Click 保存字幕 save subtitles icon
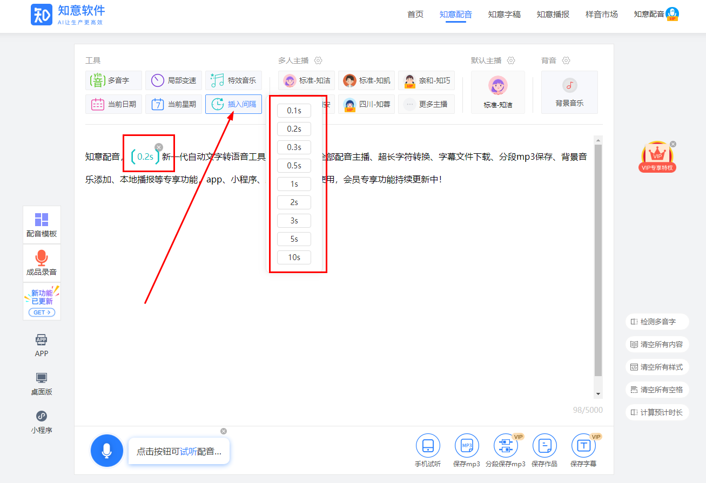The image size is (706, 483). 583,446
